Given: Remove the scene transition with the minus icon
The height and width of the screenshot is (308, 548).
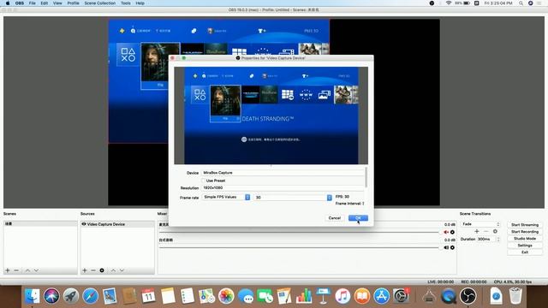Looking at the screenshot, I should point(485,231).
